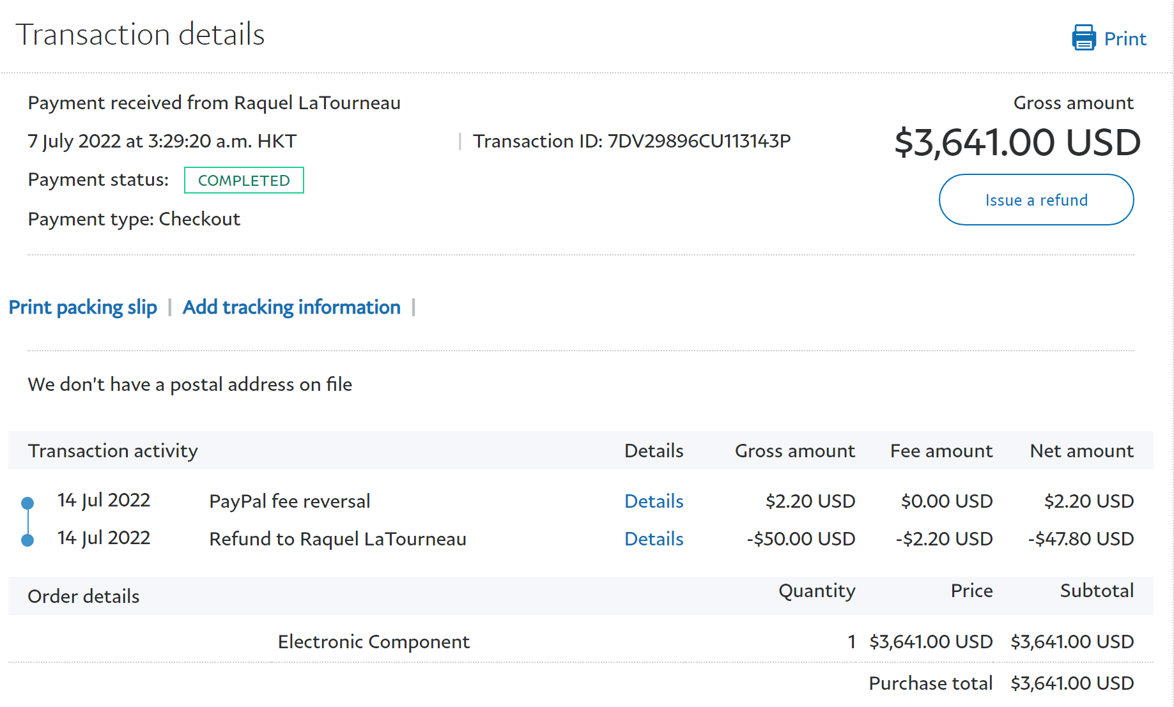Viewport: 1174px width, 707px height.
Task: Open Details for PayPal fee reversal
Action: pos(653,501)
